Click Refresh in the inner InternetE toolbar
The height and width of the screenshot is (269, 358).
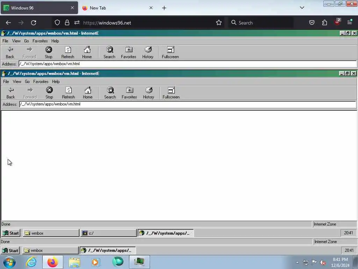click(x=69, y=93)
